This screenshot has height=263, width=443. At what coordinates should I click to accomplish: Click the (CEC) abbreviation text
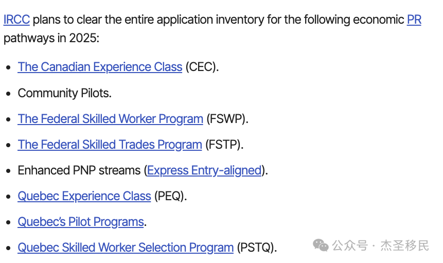pos(202,67)
